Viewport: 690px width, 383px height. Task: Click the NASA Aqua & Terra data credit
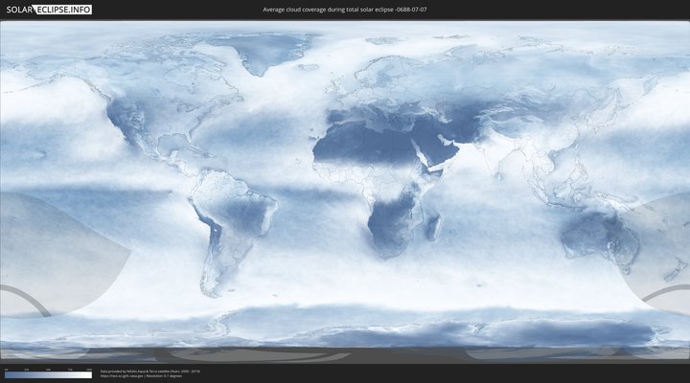[x=150, y=370]
